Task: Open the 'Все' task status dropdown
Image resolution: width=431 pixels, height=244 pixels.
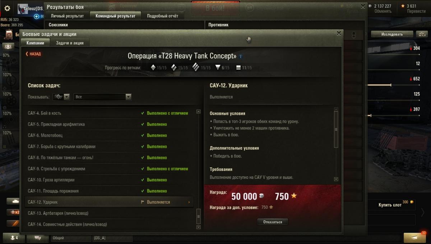Action: pyautogui.click(x=102, y=97)
